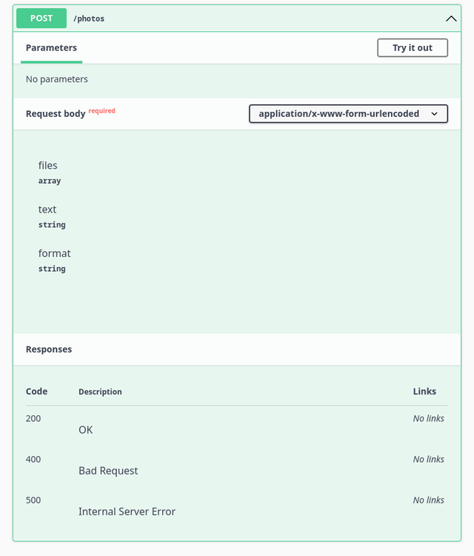The image size is (474, 556).
Task: Switch to the Parameters tab
Action: point(51,48)
